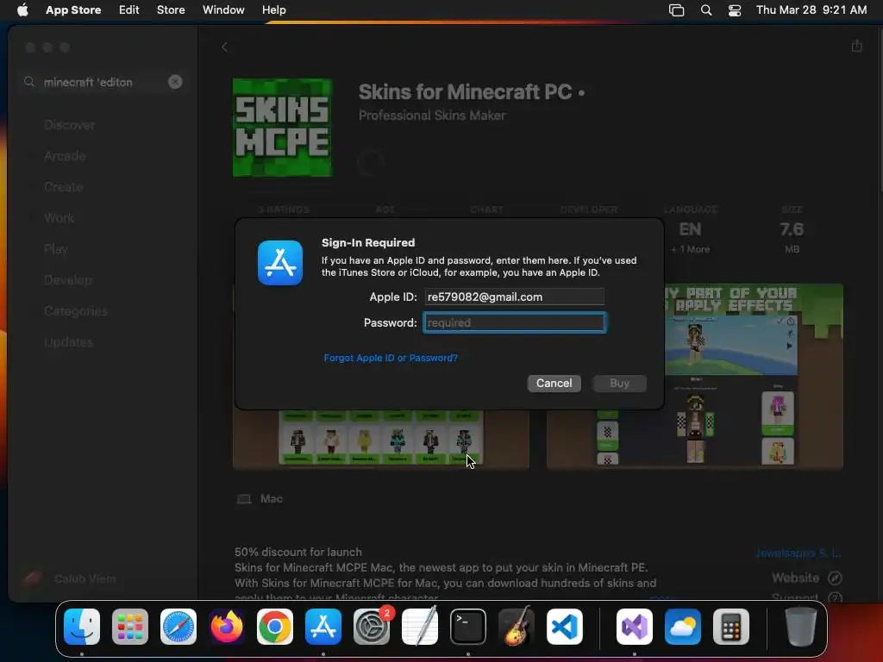
Task: Click the Skins MCPE app icon
Action: pos(283,128)
